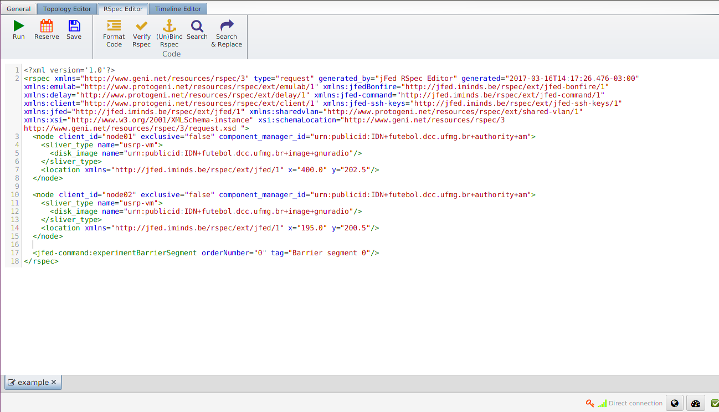The width and height of the screenshot is (719, 412).
Task: Click the green signal strength bars icon
Action: click(602, 404)
